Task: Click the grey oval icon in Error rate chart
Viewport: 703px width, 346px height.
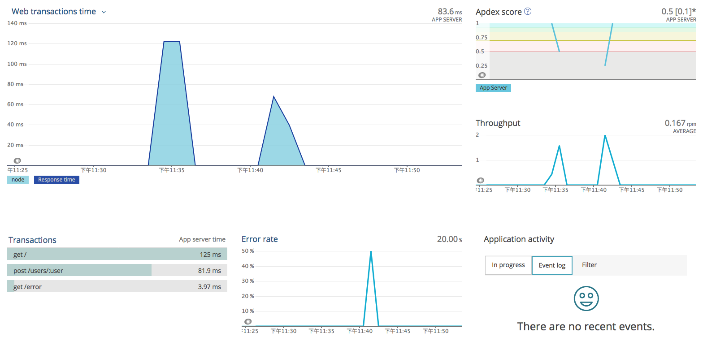Action: [x=247, y=321]
